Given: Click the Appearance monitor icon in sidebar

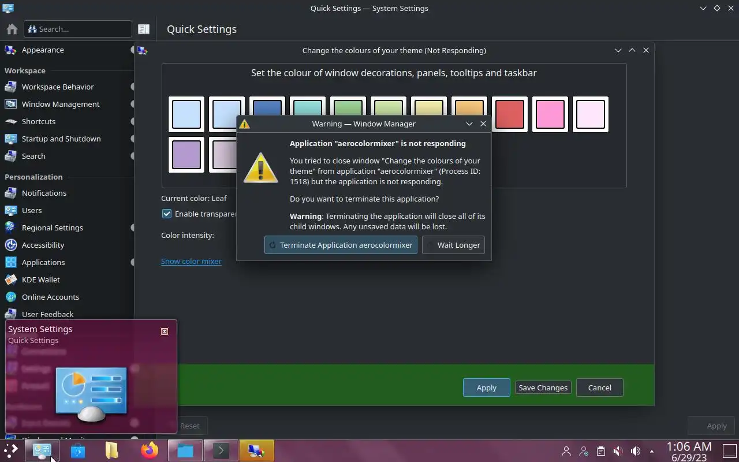Looking at the screenshot, I should pyautogui.click(x=10, y=50).
